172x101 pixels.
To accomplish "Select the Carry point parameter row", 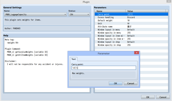I will [x=131, y=14].
